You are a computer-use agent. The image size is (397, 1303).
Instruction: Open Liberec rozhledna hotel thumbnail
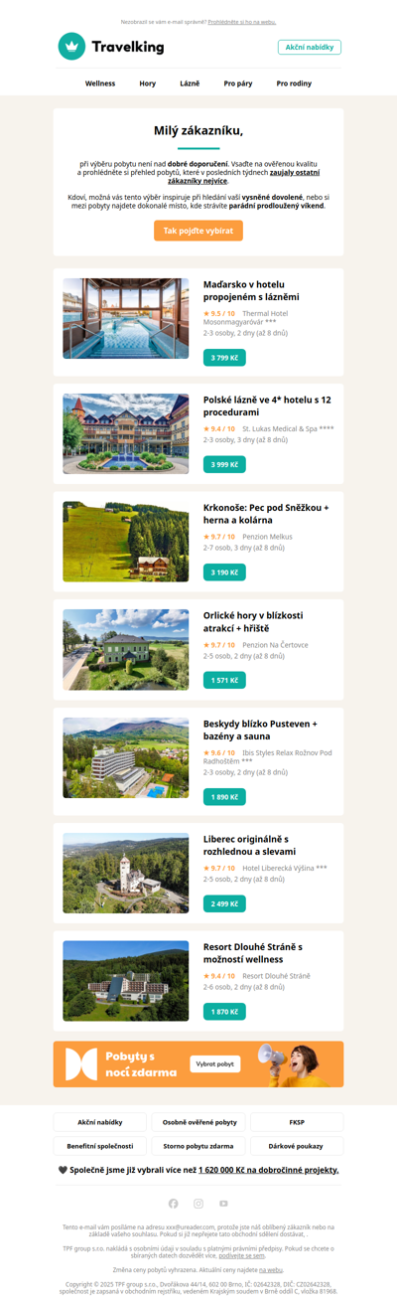pos(126,873)
